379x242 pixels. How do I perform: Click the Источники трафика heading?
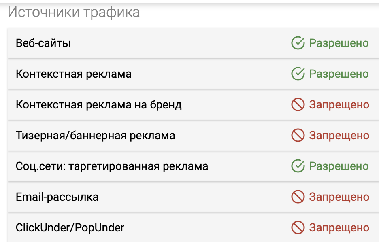(74, 12)
